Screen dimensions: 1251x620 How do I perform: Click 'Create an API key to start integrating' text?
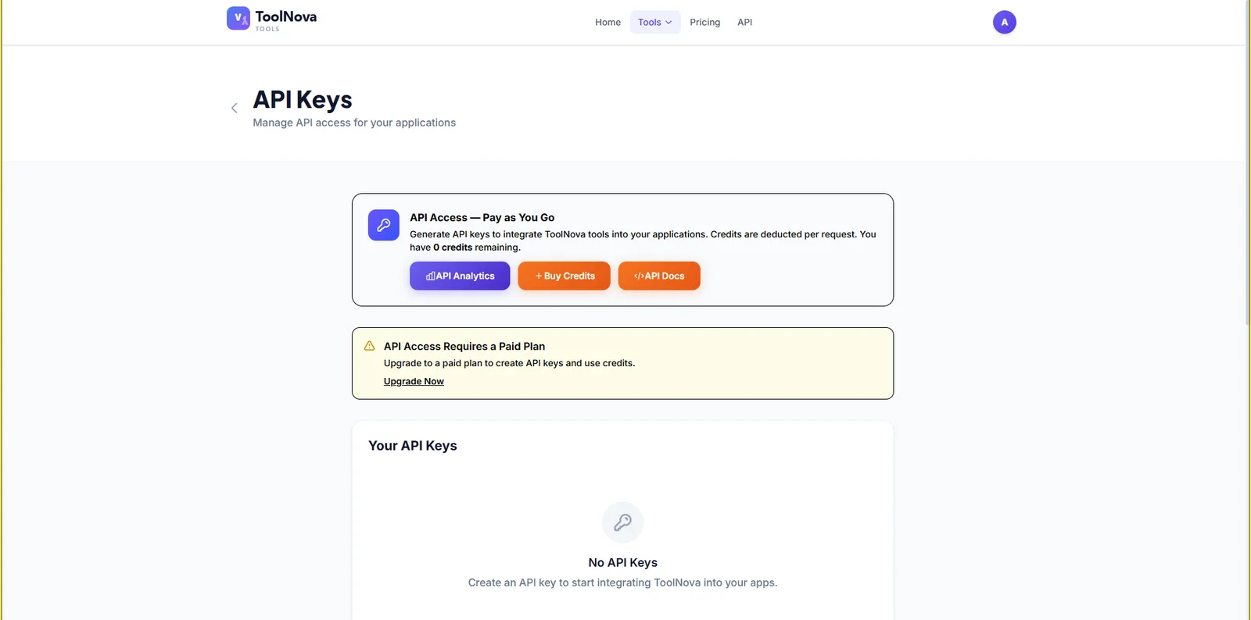pyautogui.click(x=623, y=583)
